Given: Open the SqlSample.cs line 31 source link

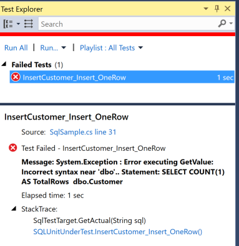Looking at the screenshot, I should [x=83, y=132].
